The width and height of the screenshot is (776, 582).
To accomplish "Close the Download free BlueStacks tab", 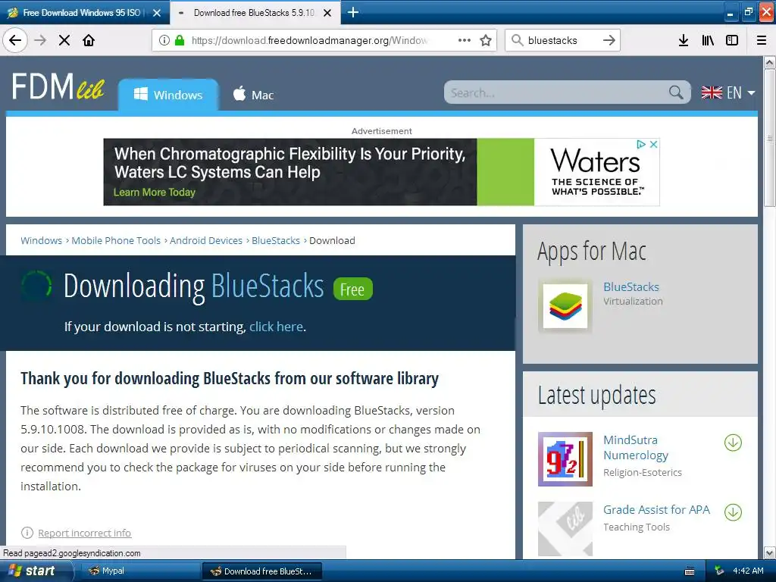I will pyautogui.click(x=327, y=13).
